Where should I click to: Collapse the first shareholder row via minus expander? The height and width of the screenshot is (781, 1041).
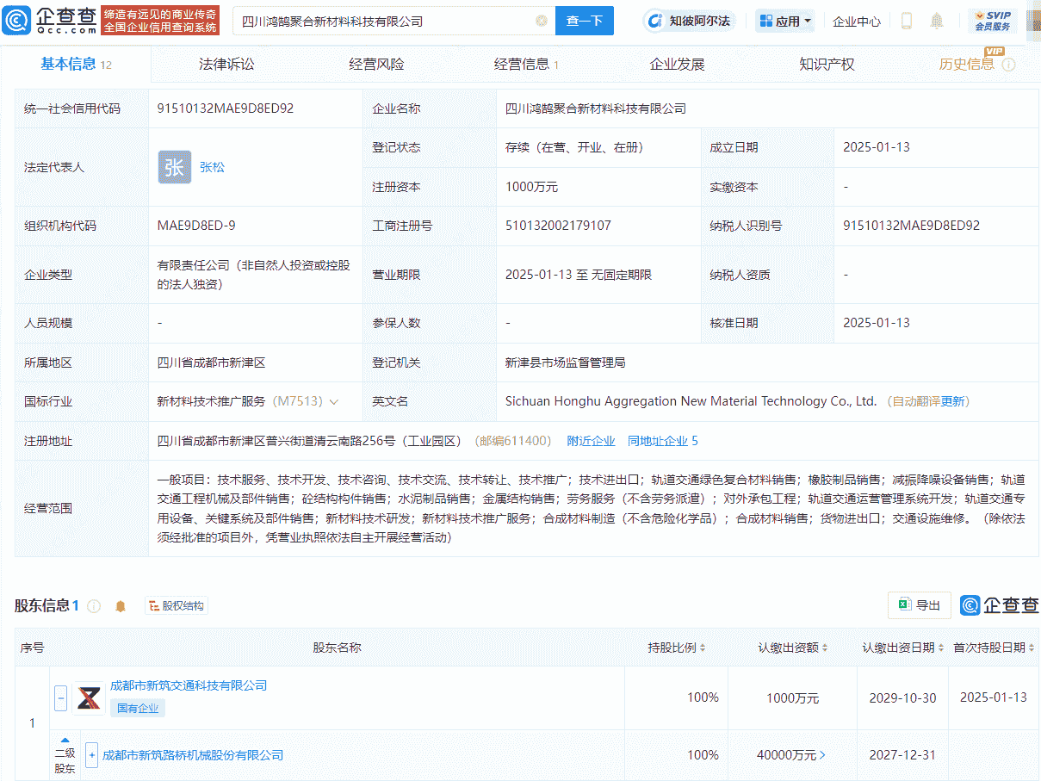60,698
